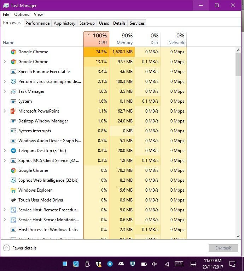Open the File menu
The height and width of the screenshot is (271, 244).
[x=6, y=14]
